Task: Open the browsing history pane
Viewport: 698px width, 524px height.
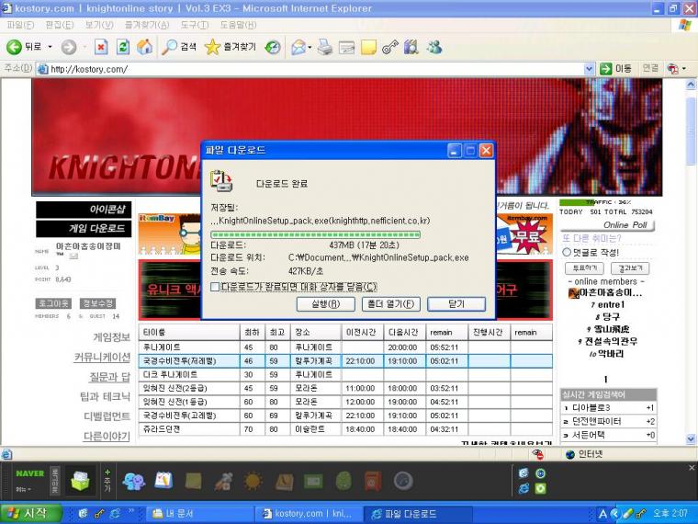Action: 273,47
